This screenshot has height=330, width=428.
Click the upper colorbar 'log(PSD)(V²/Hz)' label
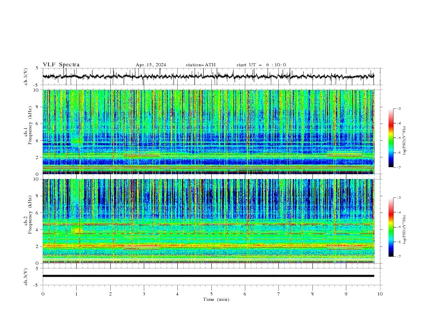pyautogui.click(x=405, y=141)
